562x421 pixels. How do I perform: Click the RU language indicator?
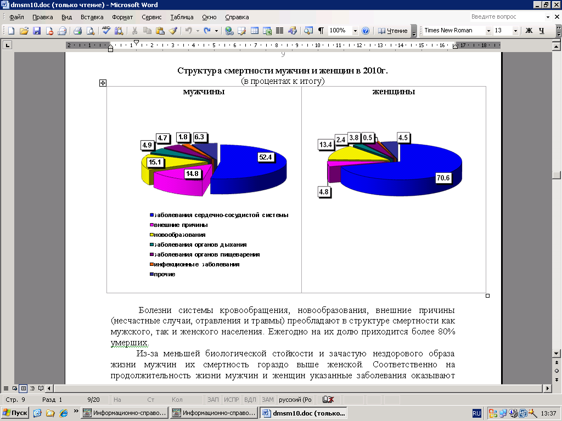click(x=476, y=413)
